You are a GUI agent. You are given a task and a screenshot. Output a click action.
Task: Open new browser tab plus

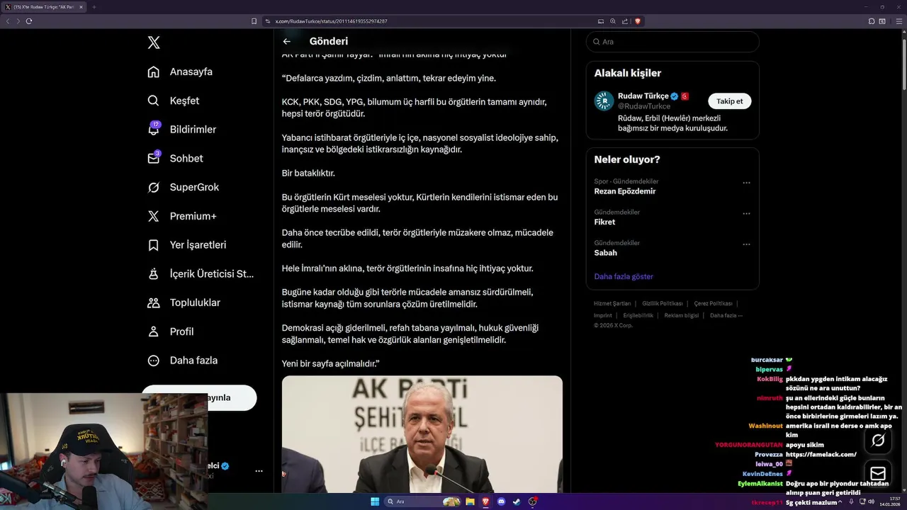(94, 7)
